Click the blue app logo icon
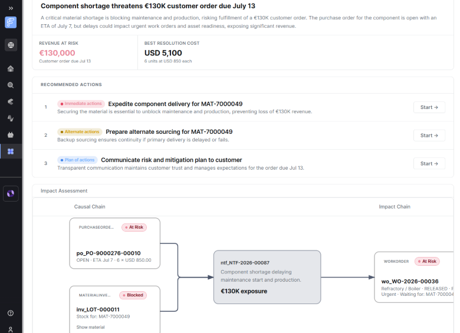The image size is (460, 333). tap(11, 22)
